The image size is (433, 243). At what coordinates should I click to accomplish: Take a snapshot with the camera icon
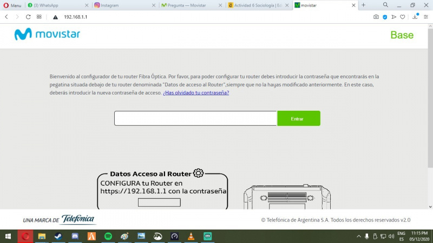tap(376, 17)
